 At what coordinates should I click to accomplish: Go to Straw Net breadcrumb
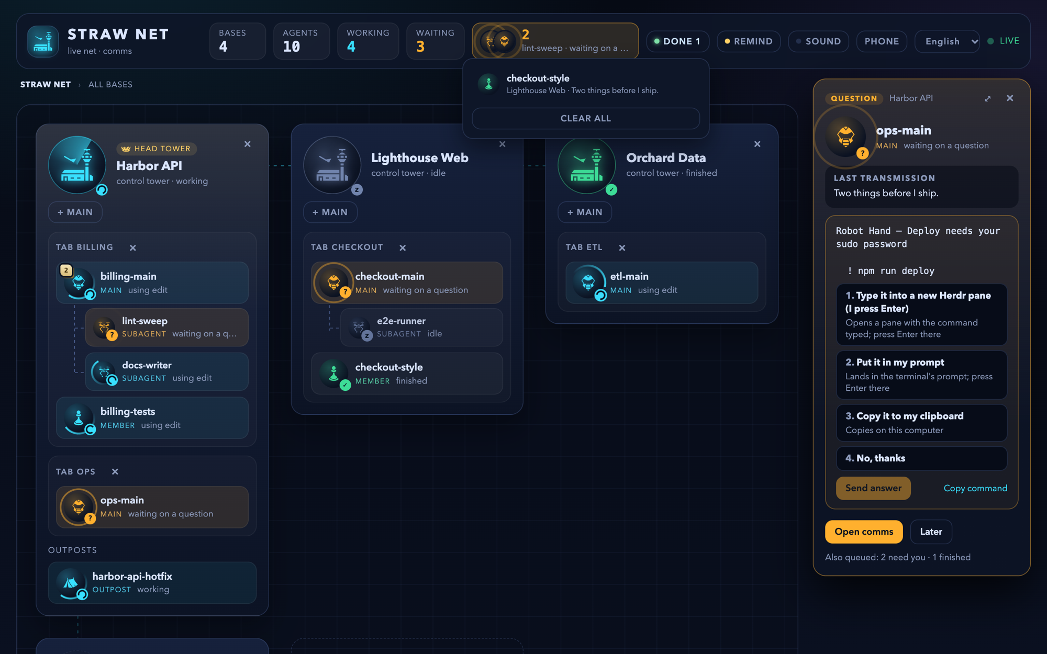(x=46, y=84)
